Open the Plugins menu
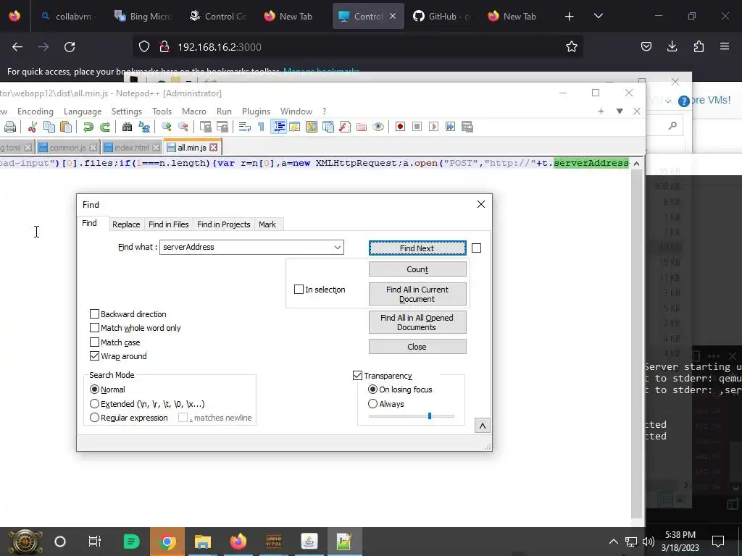 pos(256,111)
